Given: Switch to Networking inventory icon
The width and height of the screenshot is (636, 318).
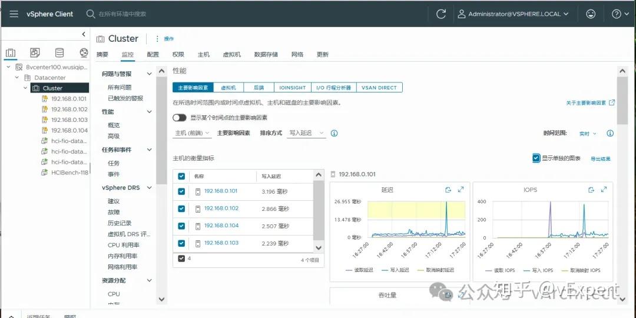Looking at the screenshot, I should [84, 53].
